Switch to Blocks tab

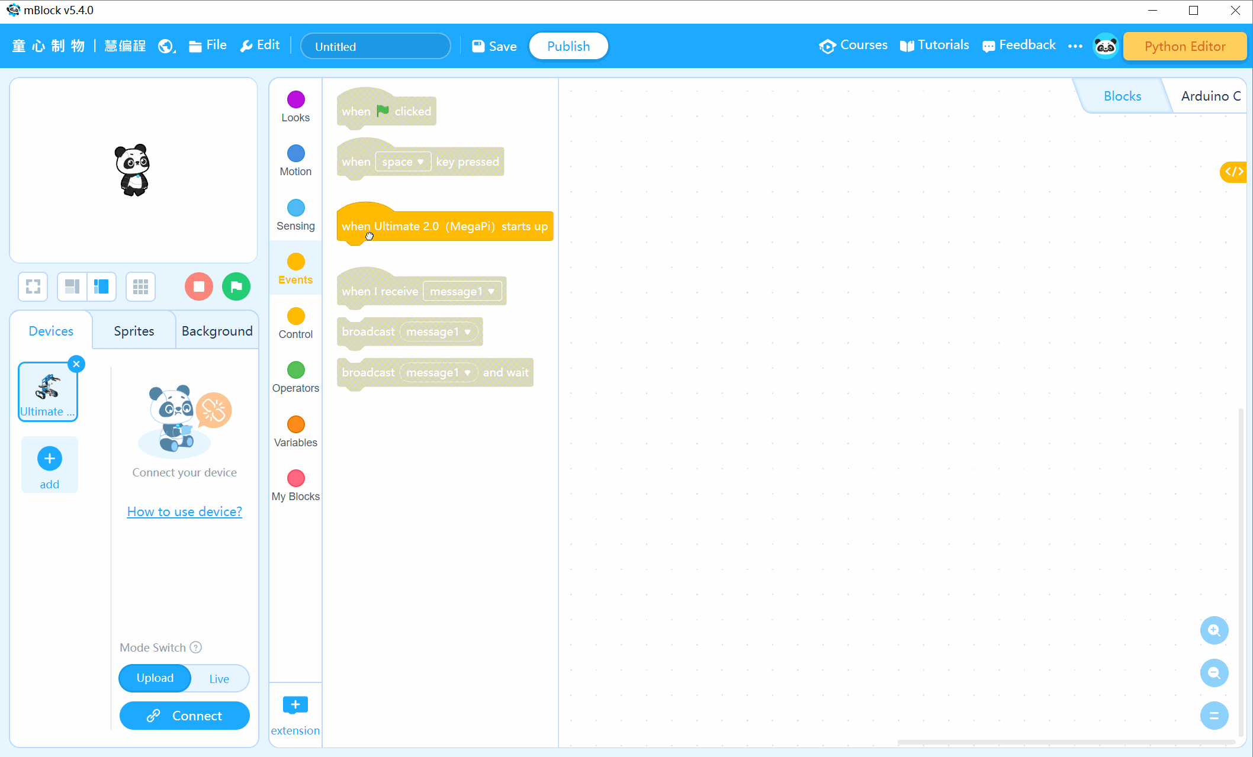(1122, 96)
